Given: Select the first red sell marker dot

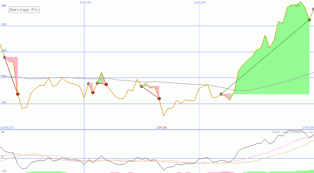Looking at the screenshot, I should (18, 94).
